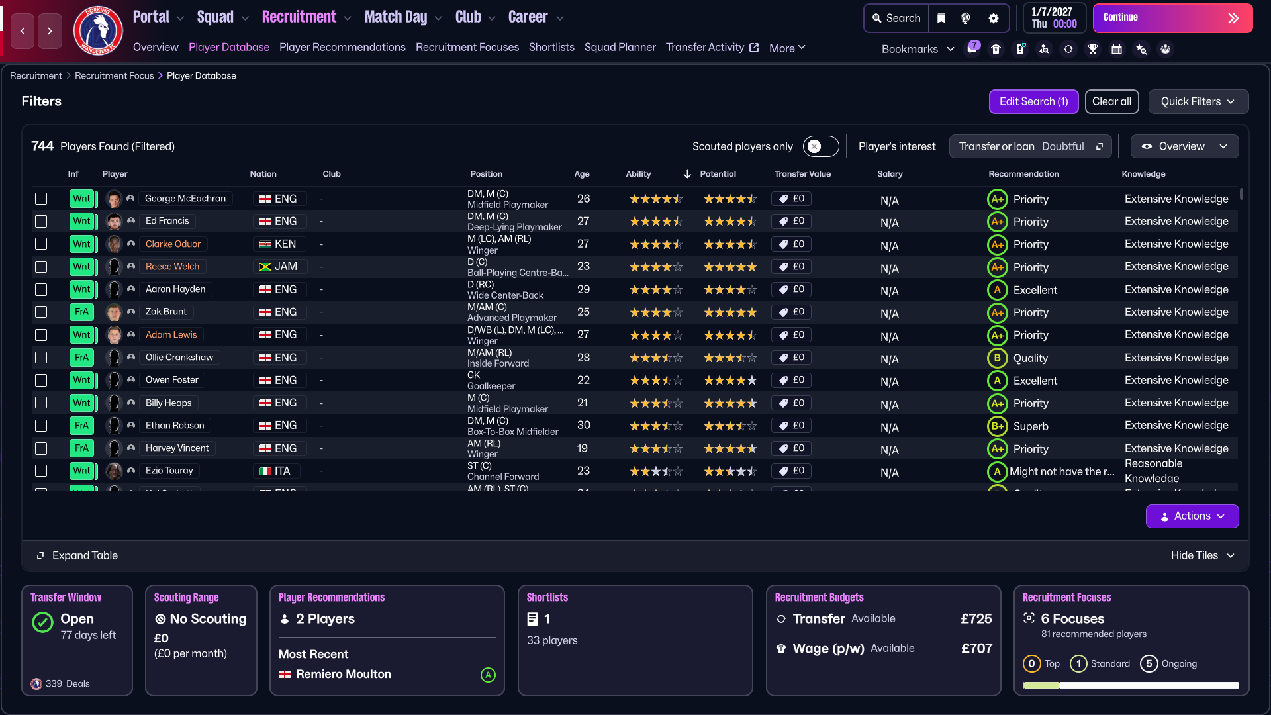
Task: Open the Overview view dropdown
Action: click(x=1184, y=146)
